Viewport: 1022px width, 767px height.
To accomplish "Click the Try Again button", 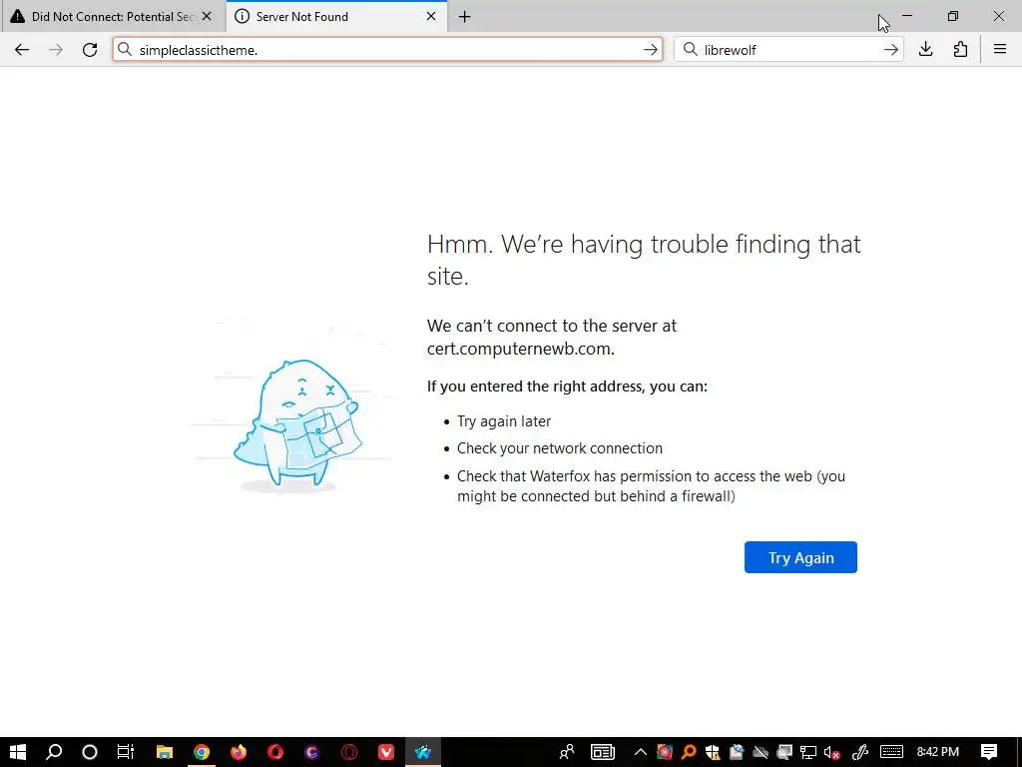I will point(800,557).
